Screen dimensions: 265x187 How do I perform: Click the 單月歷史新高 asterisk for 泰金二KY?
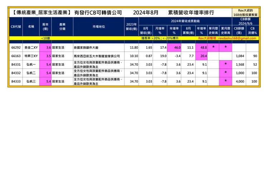(213, 47)
